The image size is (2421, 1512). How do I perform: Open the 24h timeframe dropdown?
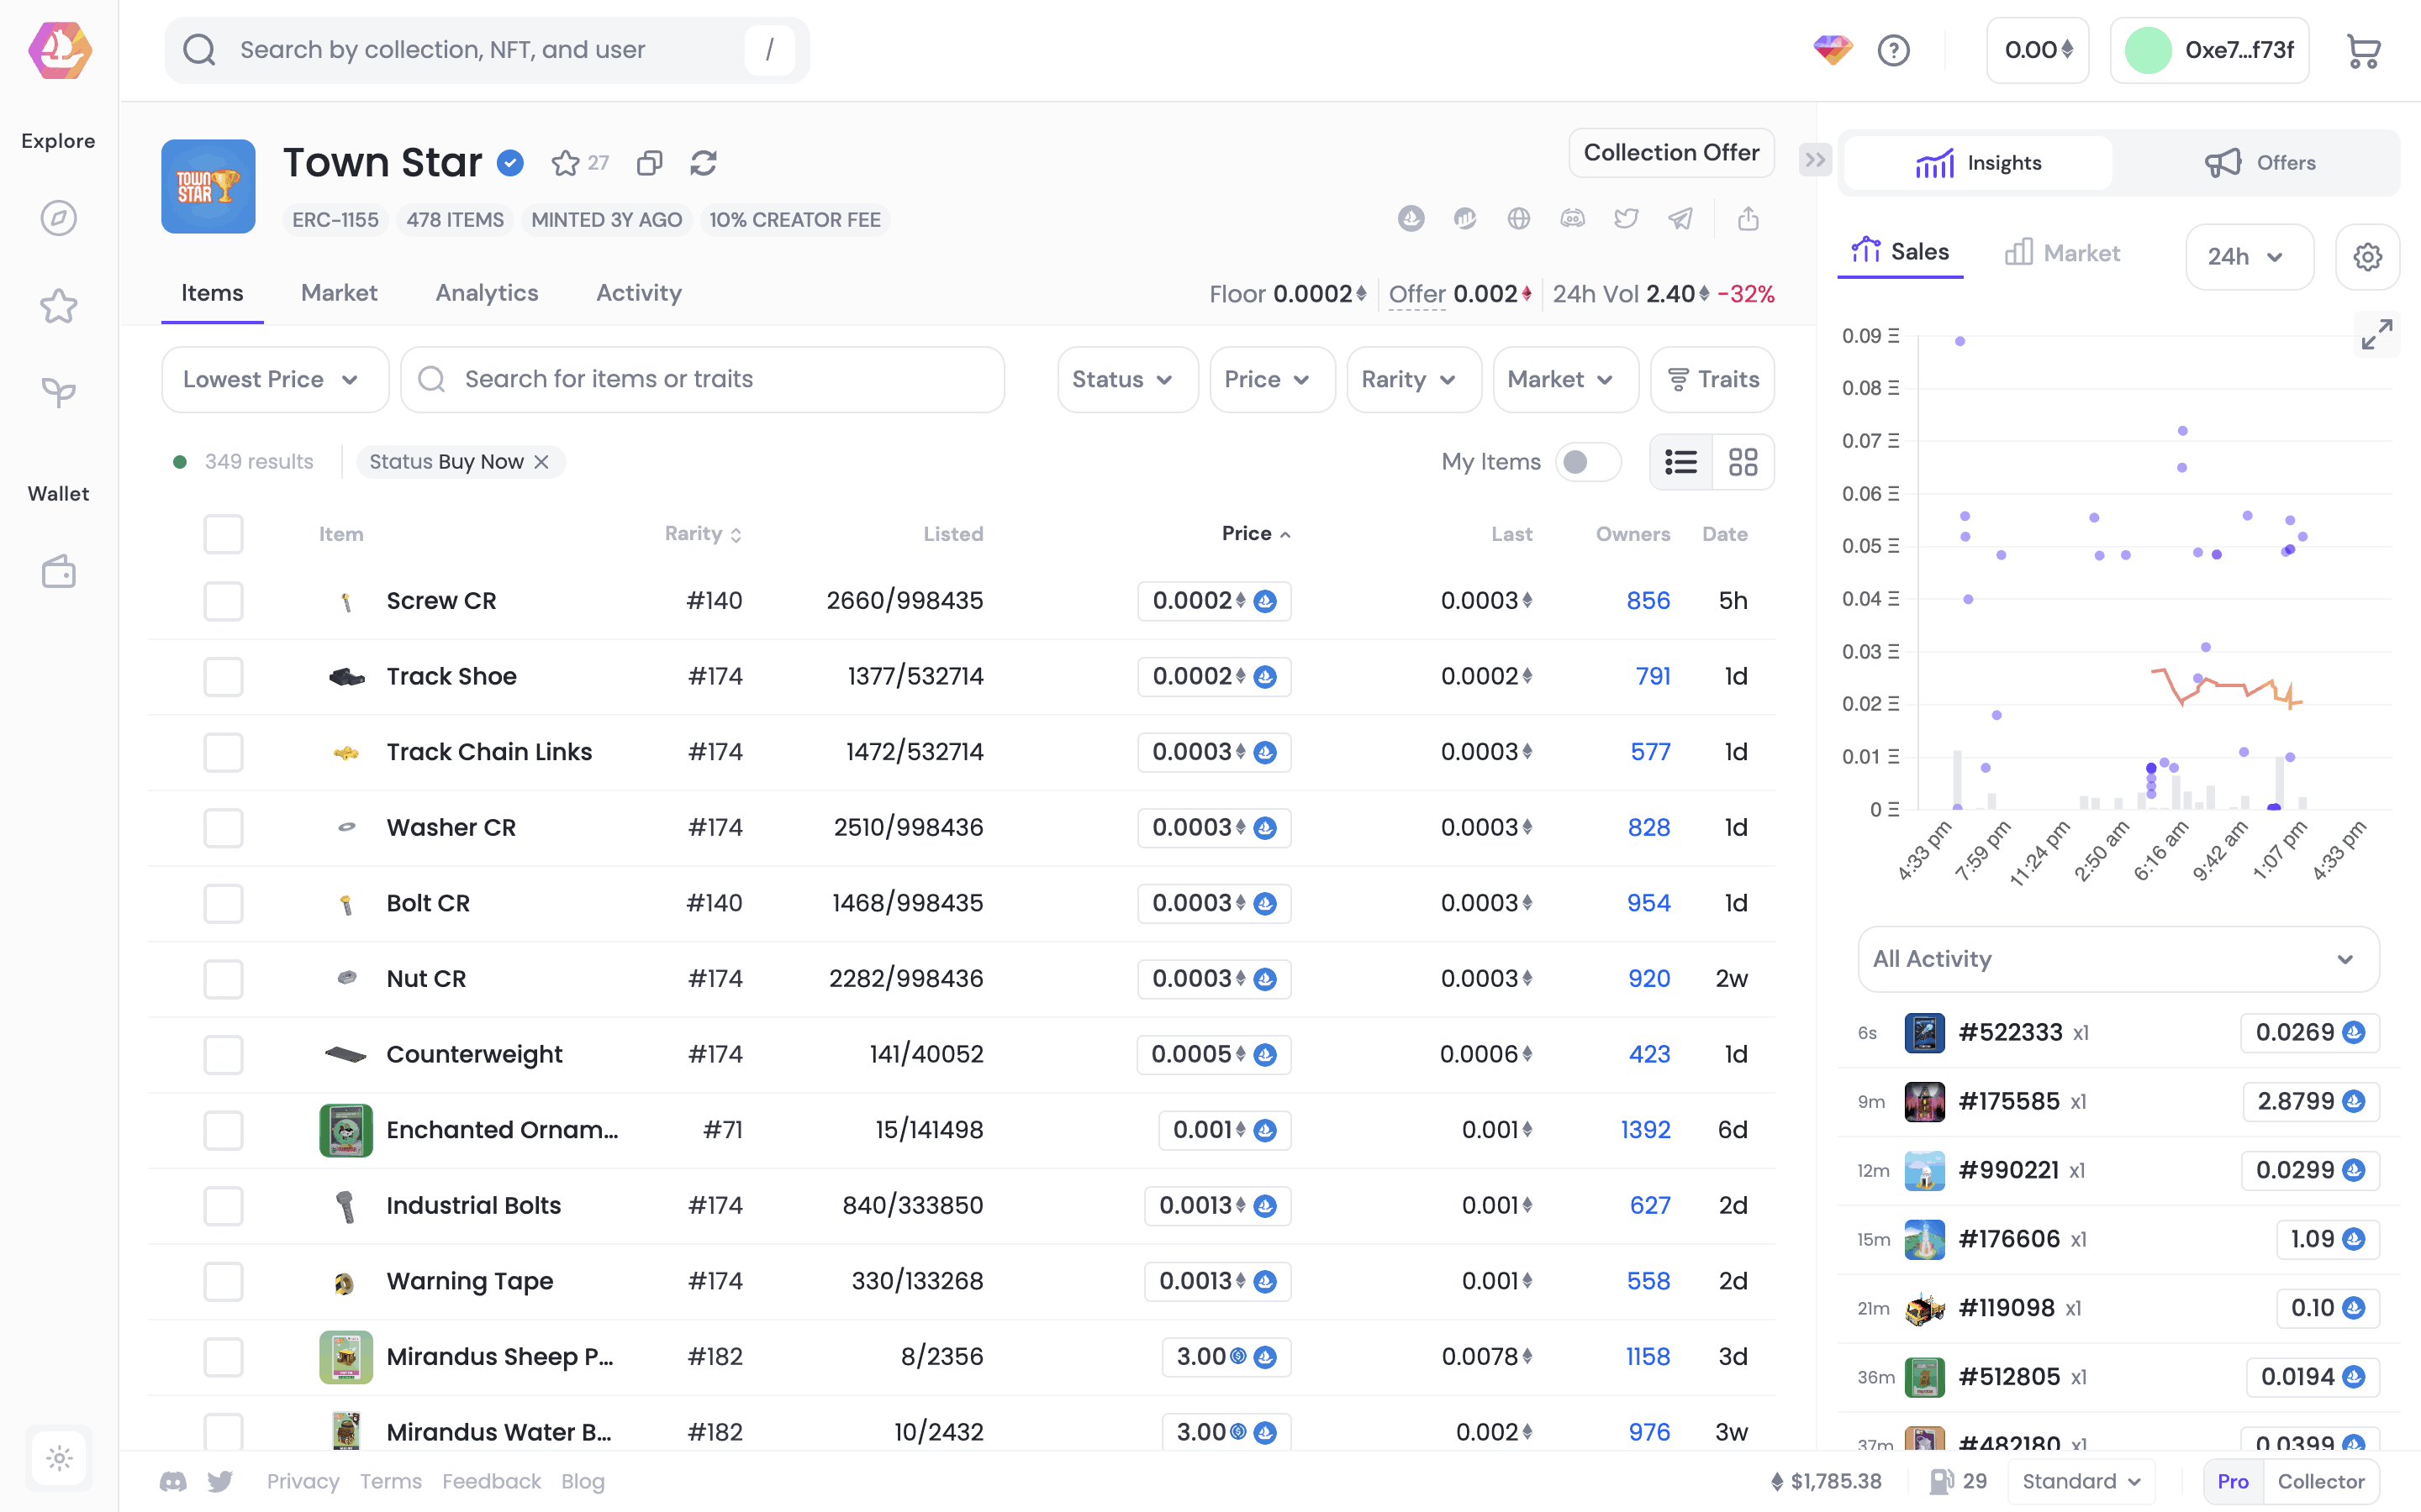(x=2248, y=257)
